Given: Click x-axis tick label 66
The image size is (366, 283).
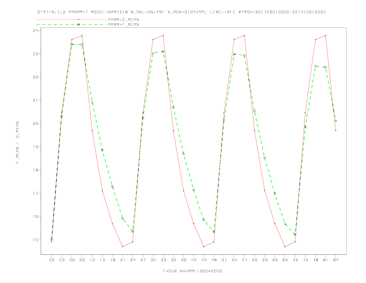Looking at the screenshot, I should (275, 260).
